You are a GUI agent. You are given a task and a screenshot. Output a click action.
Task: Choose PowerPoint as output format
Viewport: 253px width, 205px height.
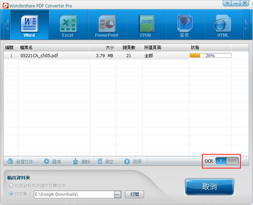point(107,25)
